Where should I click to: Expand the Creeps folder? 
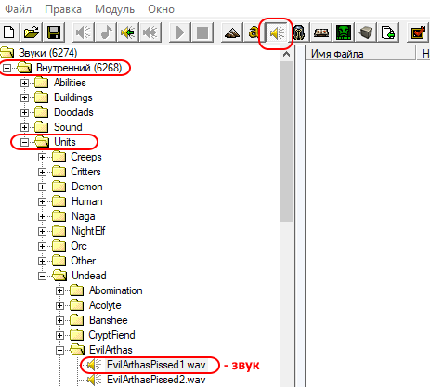pyautogui.click(x=42, y=157)
